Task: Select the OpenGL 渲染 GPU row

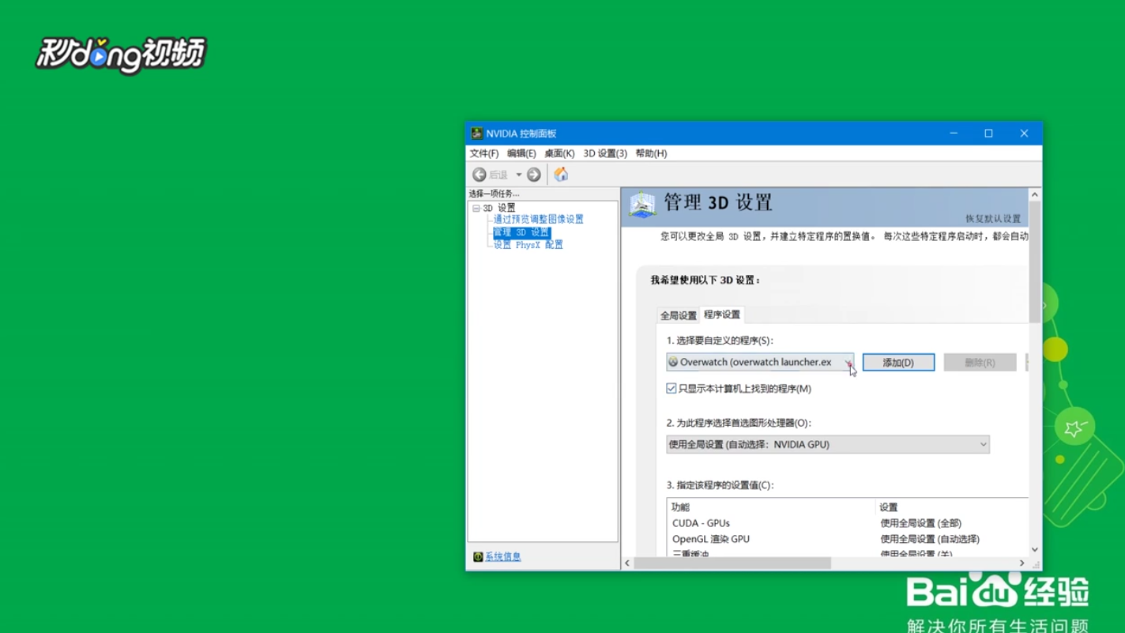Action: click(x=849, y=539)
